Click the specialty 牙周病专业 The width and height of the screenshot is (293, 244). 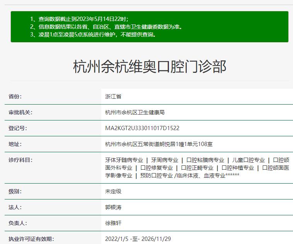165,160
